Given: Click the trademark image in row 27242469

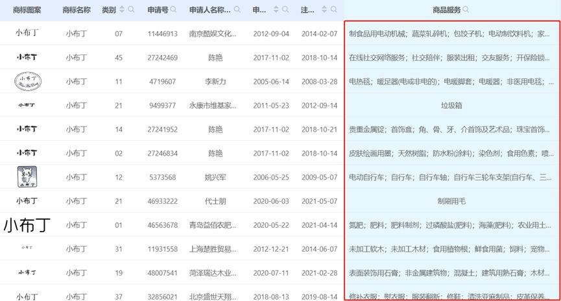Looking at the screenshot, I should [x=27, y=57].
